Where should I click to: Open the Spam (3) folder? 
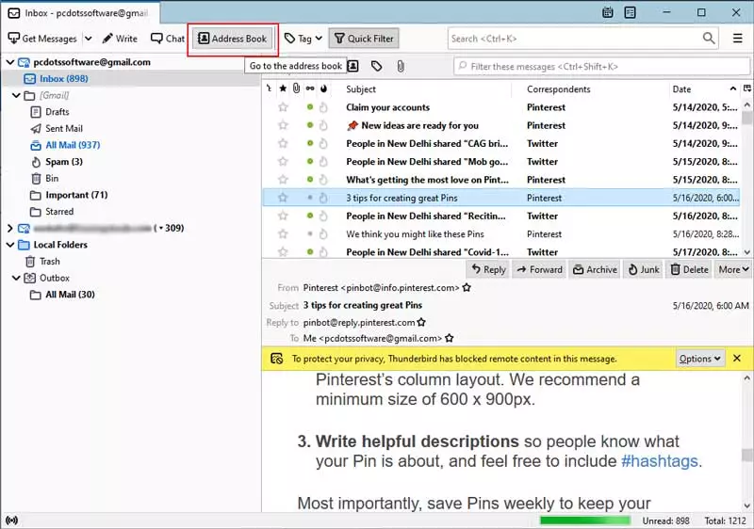pos(63,162)
